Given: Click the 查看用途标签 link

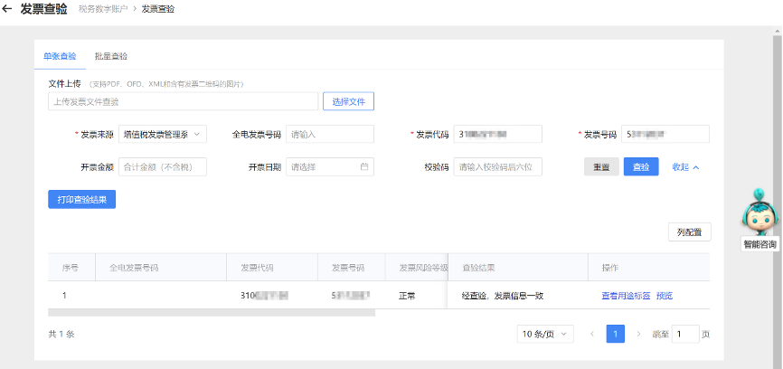Looking at the screenshot, I should click(x=626, y=296).
